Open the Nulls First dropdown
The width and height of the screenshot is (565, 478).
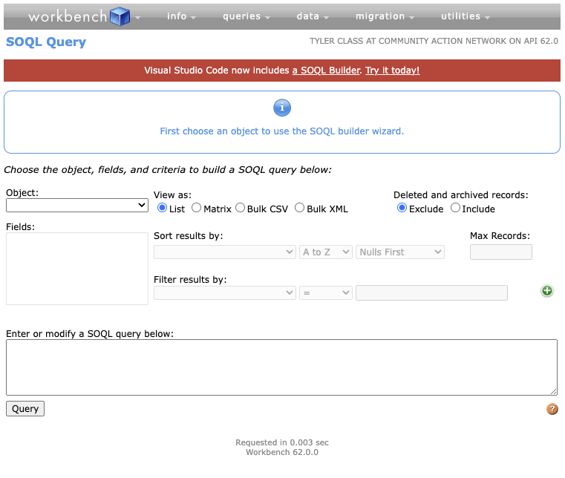tap(400, 252)
